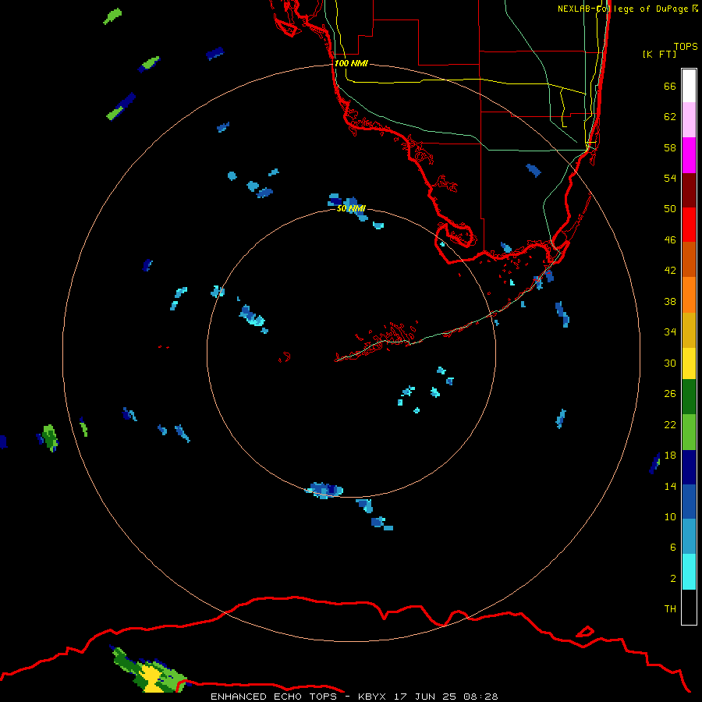Select the bright red legend swatch
This screenshot has width=702, height=702.
pos(689,225)
